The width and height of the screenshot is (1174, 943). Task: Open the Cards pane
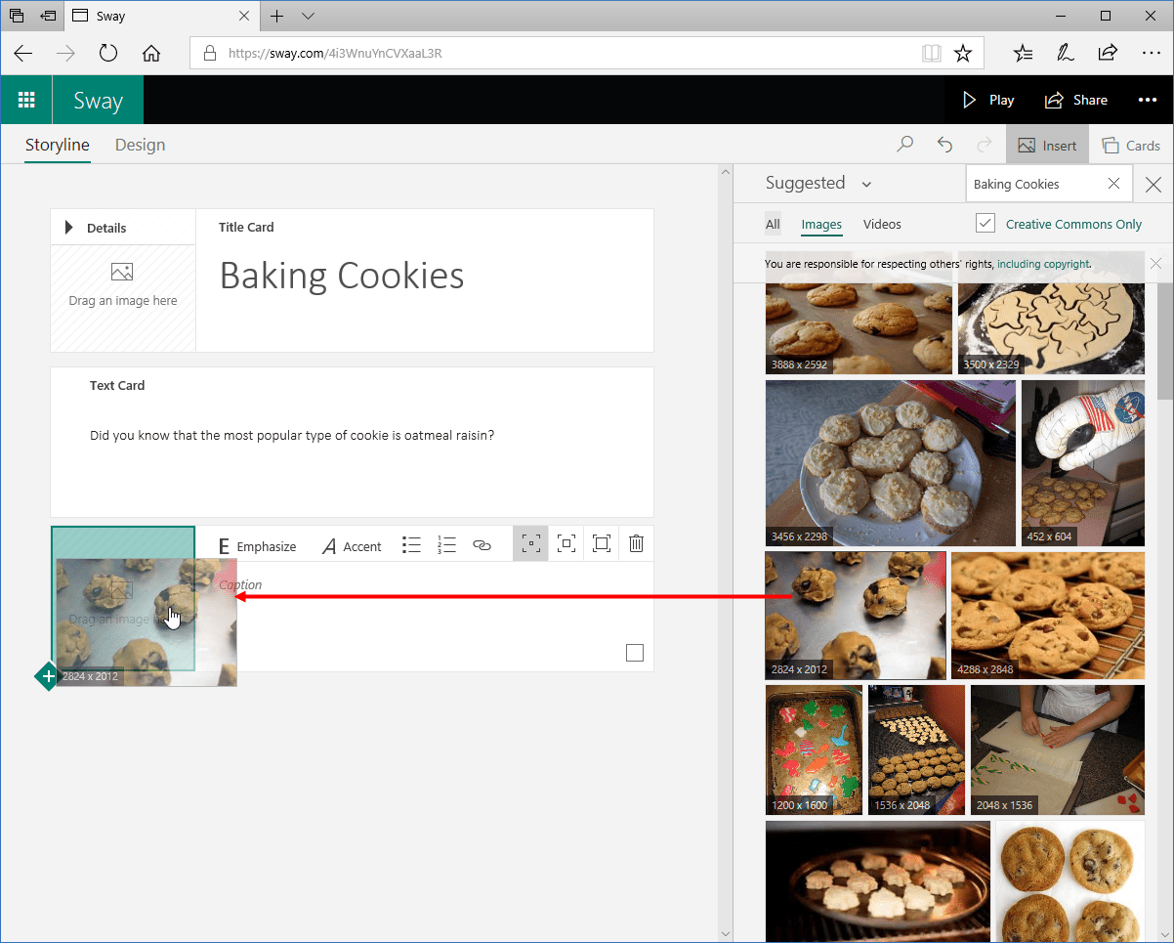click(x=1131, y=145)
